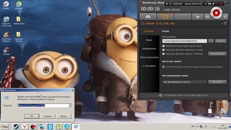
Task: Switch to game recording mode (gamepad icon)
Action: pos(148,17)
